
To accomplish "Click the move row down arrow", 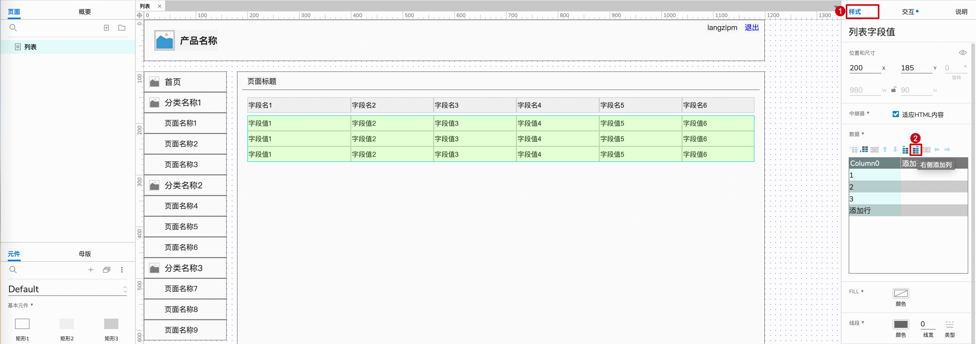I will tap(895, 150).
